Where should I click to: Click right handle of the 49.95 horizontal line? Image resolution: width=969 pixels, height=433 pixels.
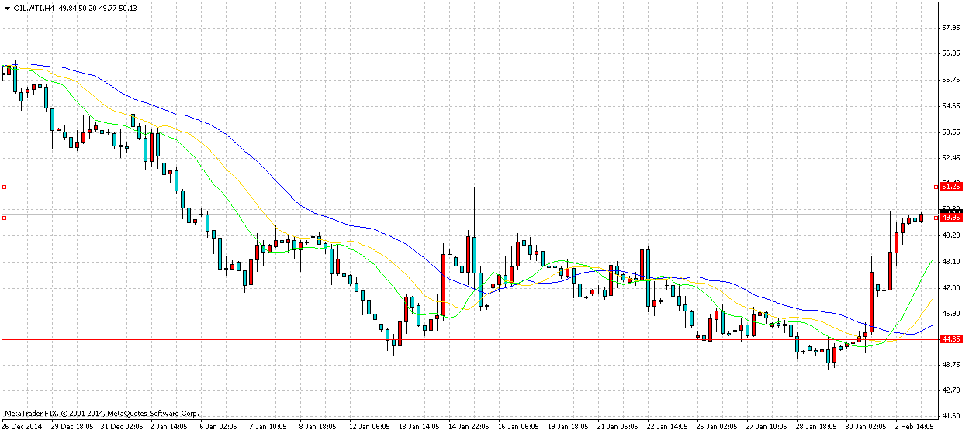pos(936,218)
